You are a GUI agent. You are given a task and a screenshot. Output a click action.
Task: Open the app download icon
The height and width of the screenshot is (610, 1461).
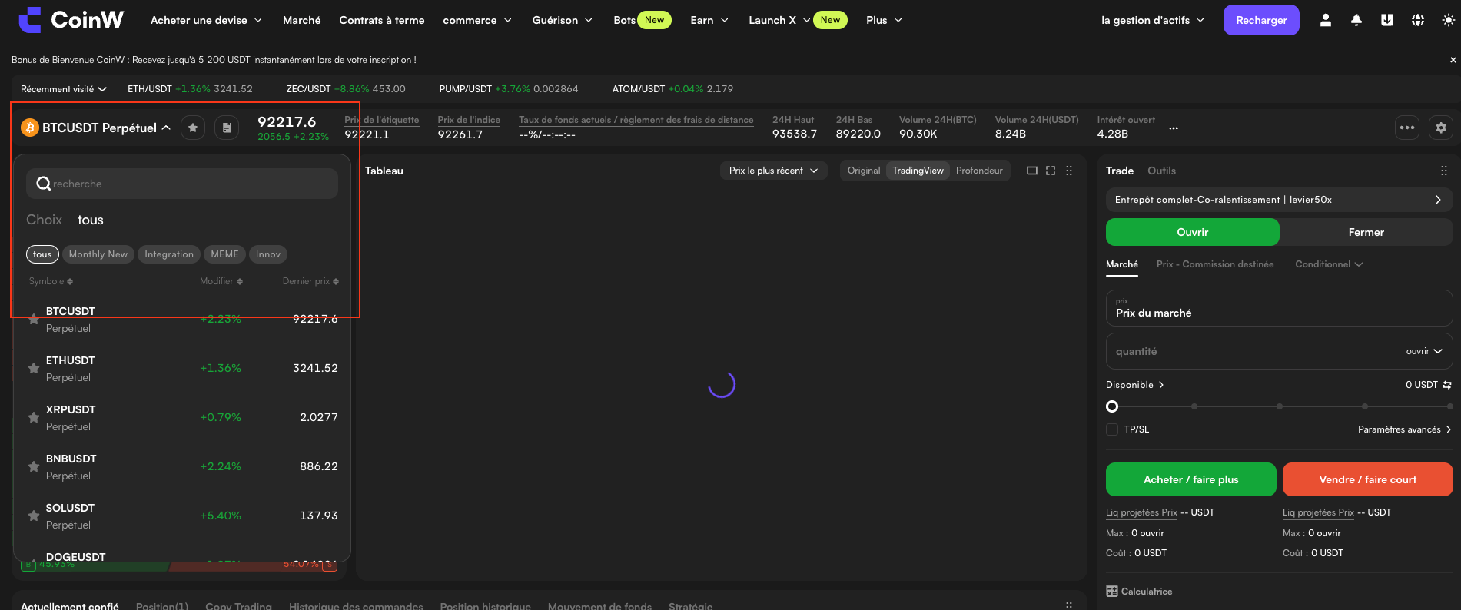(1387, 20)
